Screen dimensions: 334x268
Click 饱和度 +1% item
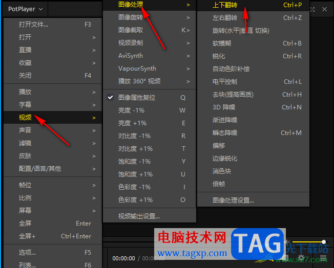(x=150, y=174)
